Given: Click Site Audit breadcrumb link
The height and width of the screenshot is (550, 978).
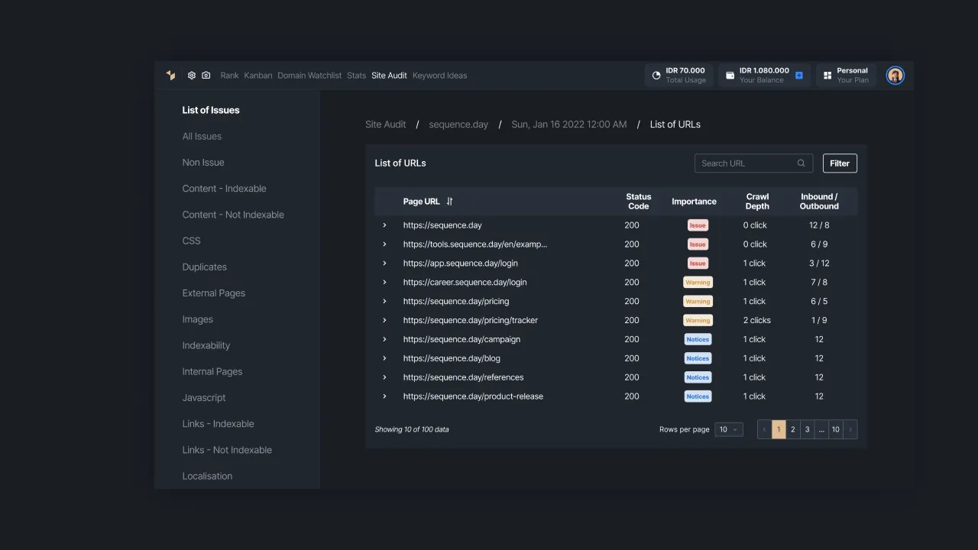Looking at the screenshot, I should (386, 125).
